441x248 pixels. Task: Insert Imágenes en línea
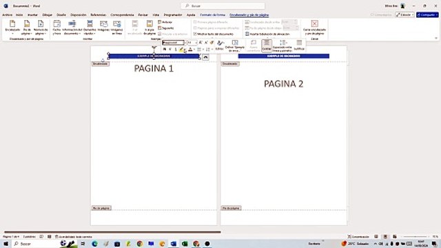click(116, 28)
